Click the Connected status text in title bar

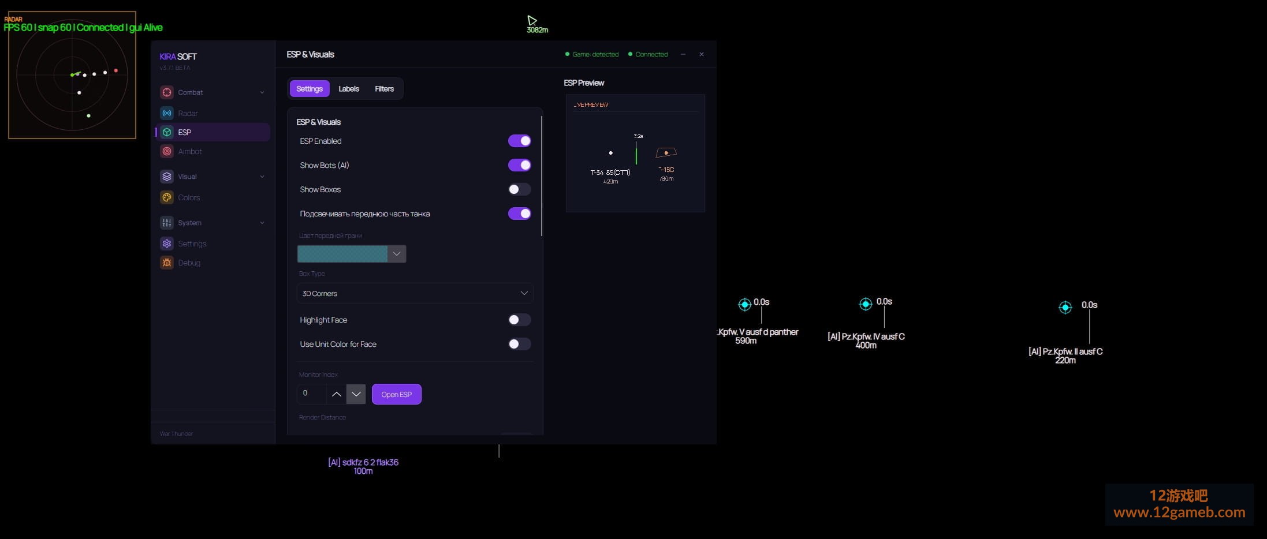click(651, 54)
